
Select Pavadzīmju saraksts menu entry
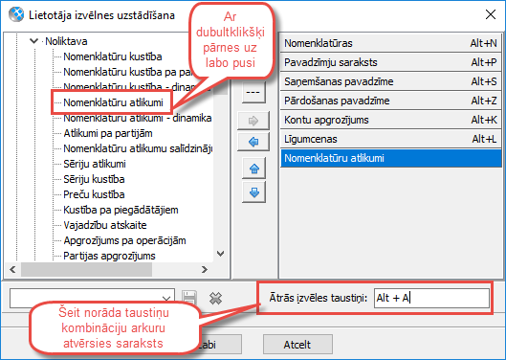pos(390,62)
